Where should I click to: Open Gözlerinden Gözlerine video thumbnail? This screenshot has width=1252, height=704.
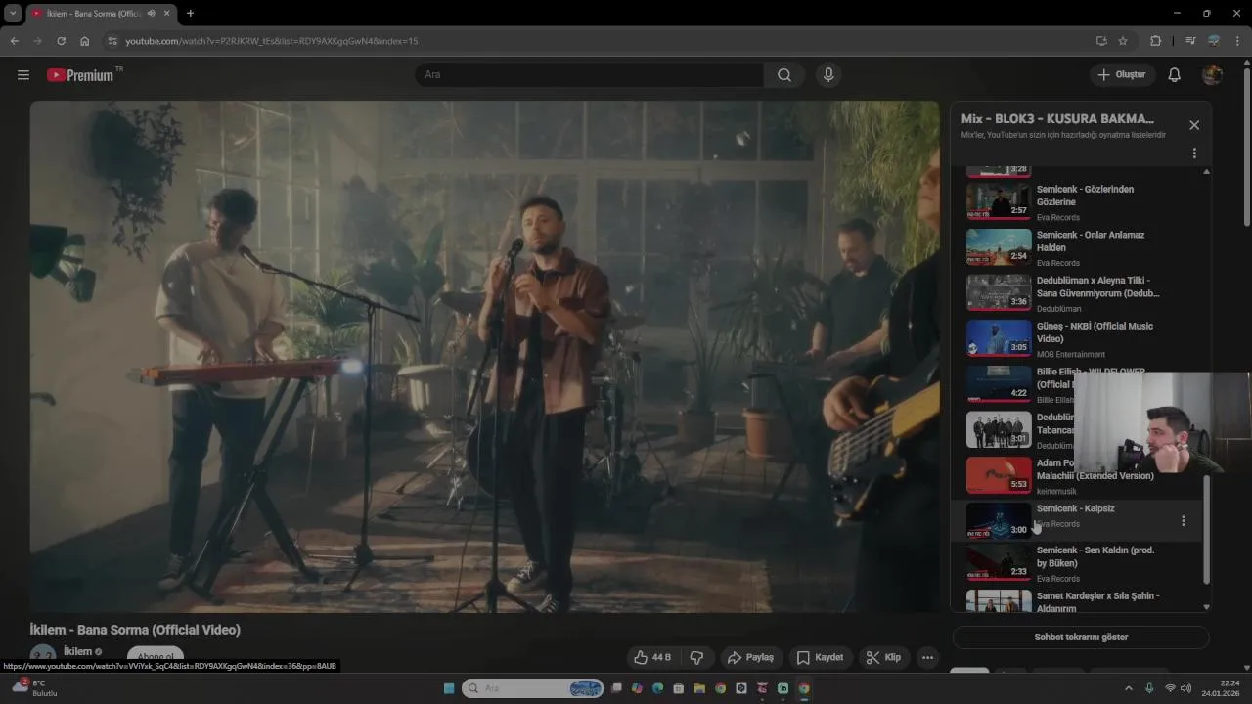[999, 201]
